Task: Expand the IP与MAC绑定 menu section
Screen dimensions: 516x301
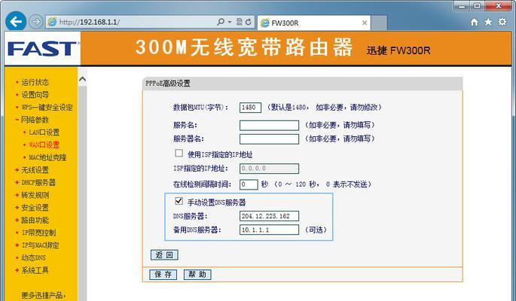Action: (40, 245)
